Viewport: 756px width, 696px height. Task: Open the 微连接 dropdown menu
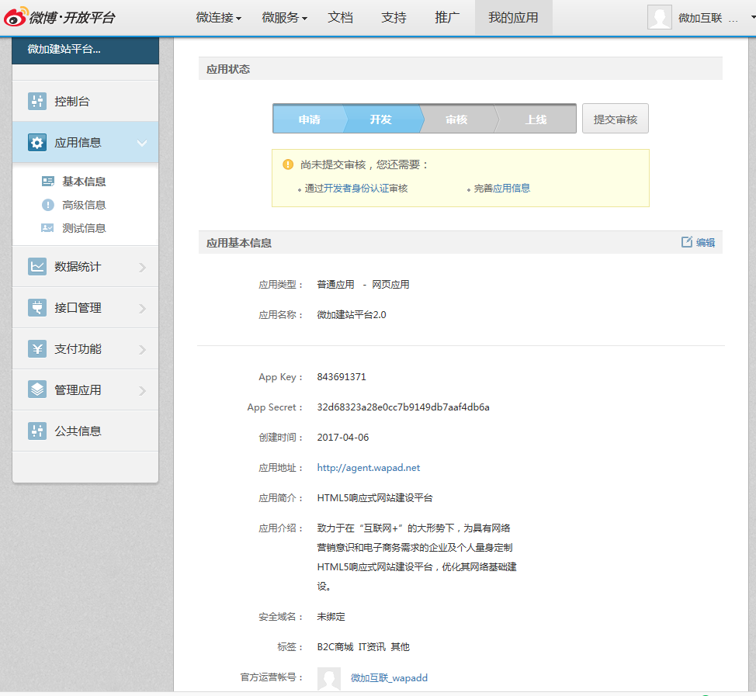(x=218, y=17)
